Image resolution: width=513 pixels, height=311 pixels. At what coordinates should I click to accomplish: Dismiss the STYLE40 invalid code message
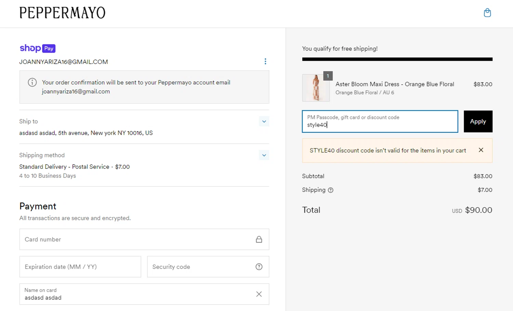[481, 150]
